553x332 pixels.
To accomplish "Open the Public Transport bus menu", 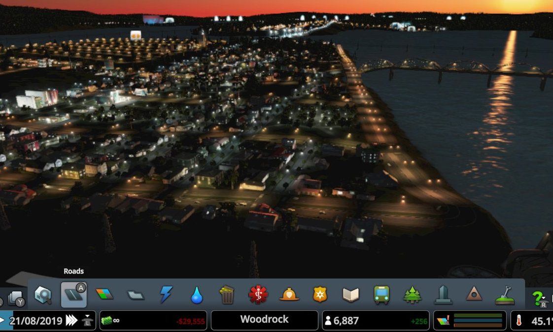I will coord(381,294).
